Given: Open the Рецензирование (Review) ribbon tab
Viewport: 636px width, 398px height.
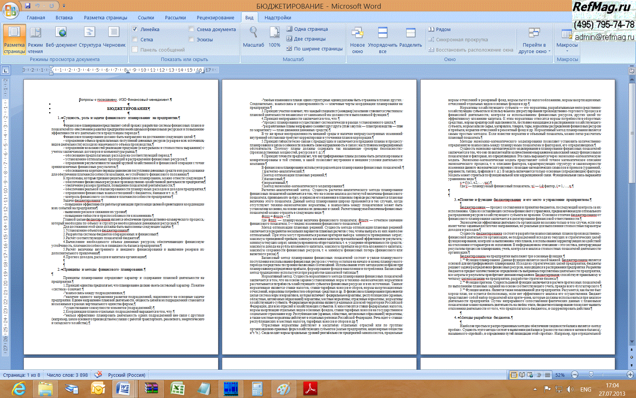Looking at the screenshot, I should [215, 17].
